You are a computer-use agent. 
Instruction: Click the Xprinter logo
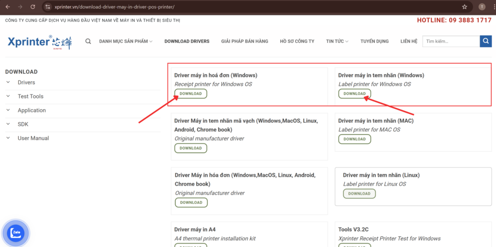[x=38, y=42]
